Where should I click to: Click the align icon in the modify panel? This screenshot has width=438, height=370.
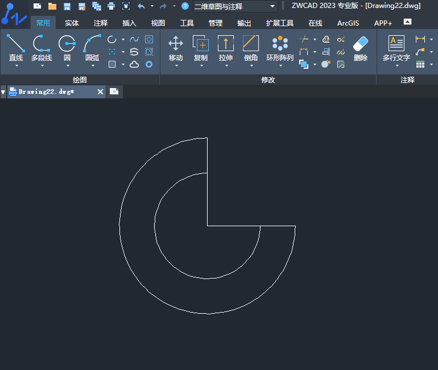[326, 52]
